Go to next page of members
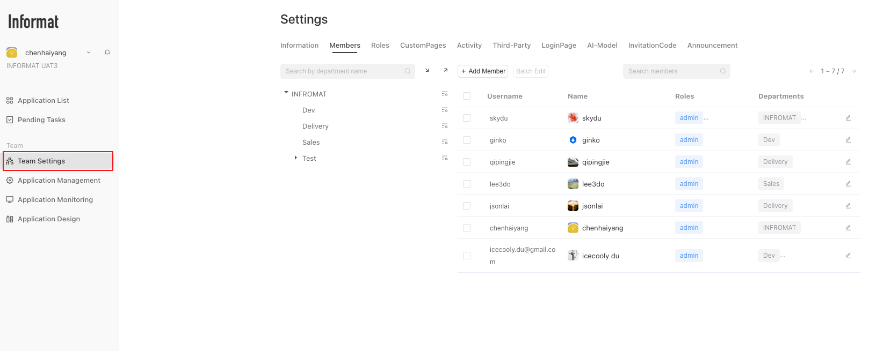The width and height of the screenshot is (891, 351). click(x=854, y=71)
